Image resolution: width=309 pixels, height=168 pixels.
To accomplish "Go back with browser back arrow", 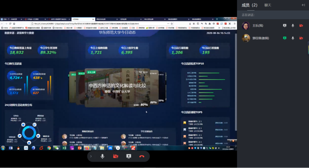I will [x=2, y=24].
